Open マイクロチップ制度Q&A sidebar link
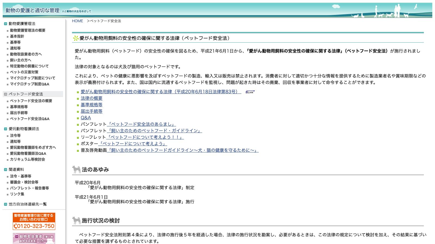435x244 pixels. pos(30,84)
